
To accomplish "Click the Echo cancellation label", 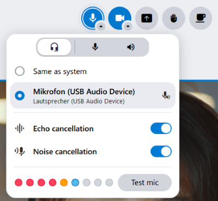I will tap(63, 129).
